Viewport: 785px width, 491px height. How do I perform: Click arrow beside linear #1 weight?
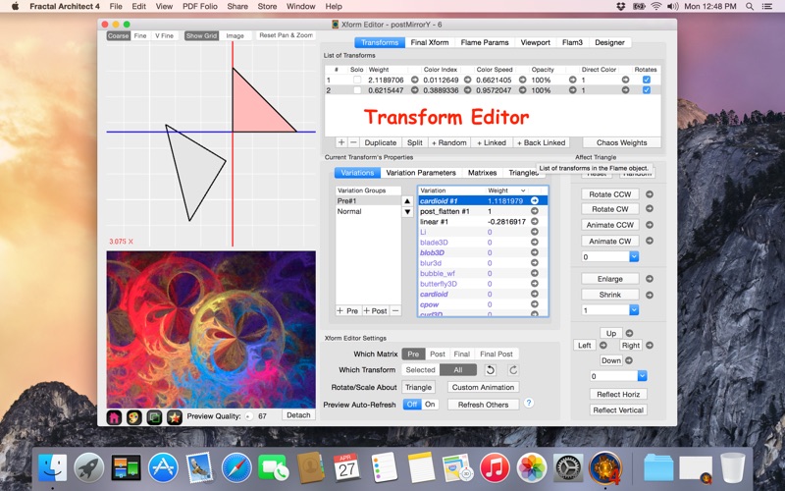click(x=534, y=222)
